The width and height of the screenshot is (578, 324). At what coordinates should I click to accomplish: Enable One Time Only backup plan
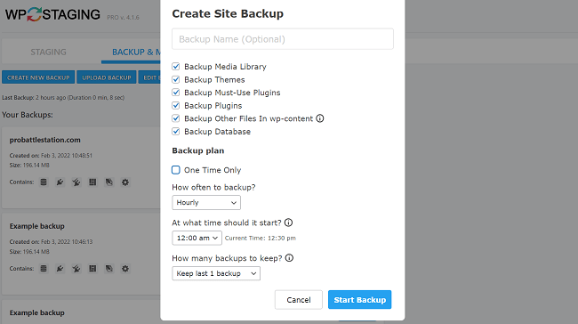point(176,170)
